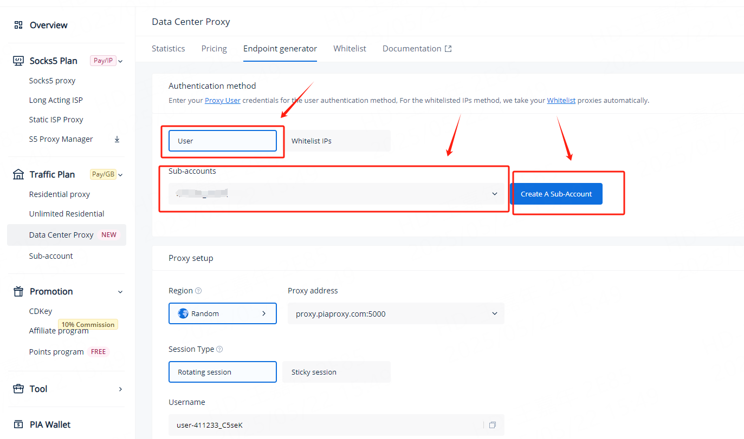Image resolution: width=744 pixels, height=439 pixels.
Task: Click Create A Sub-Account button
Action: [556, 194]
